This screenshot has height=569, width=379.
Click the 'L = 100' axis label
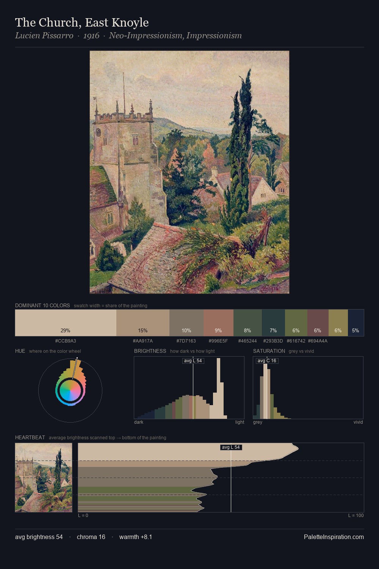(356, 516)
